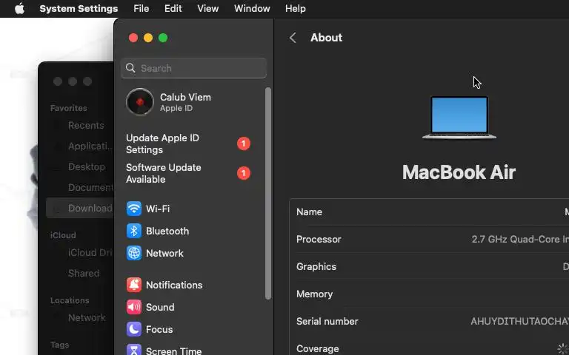Click the 2.7 GHz Quad-Core value
Image resolution: width=569 pixels, height=355 pixels.
(x=520, y=240)
